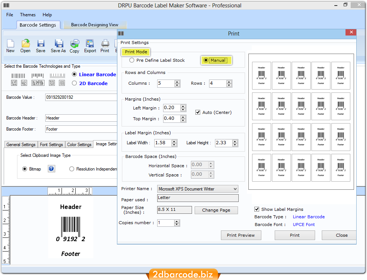367x280 pixels.
Task: Click the Change Page button
Action: pyautogui.click(x=216, y=210)
